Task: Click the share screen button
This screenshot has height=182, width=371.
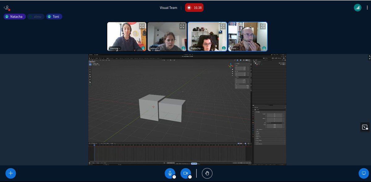Action: pos(364,173)
